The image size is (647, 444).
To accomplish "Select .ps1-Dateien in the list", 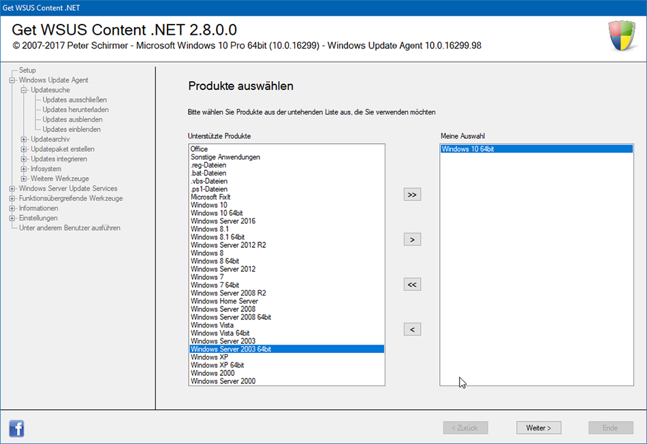I will pos(287,189).
